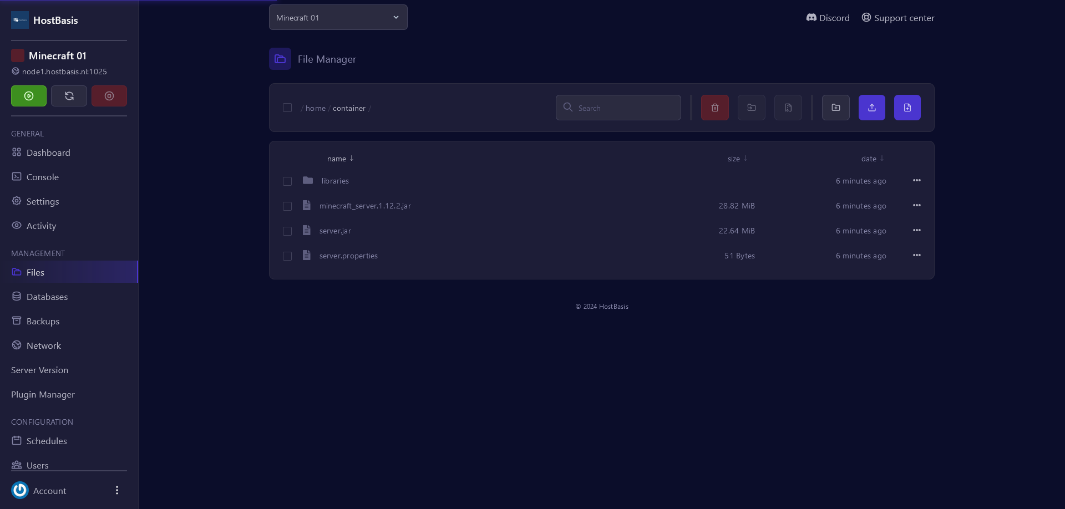Toggle the select-all files checkbox
Screen dimensions: 1065x509
[x=287, y=108]
